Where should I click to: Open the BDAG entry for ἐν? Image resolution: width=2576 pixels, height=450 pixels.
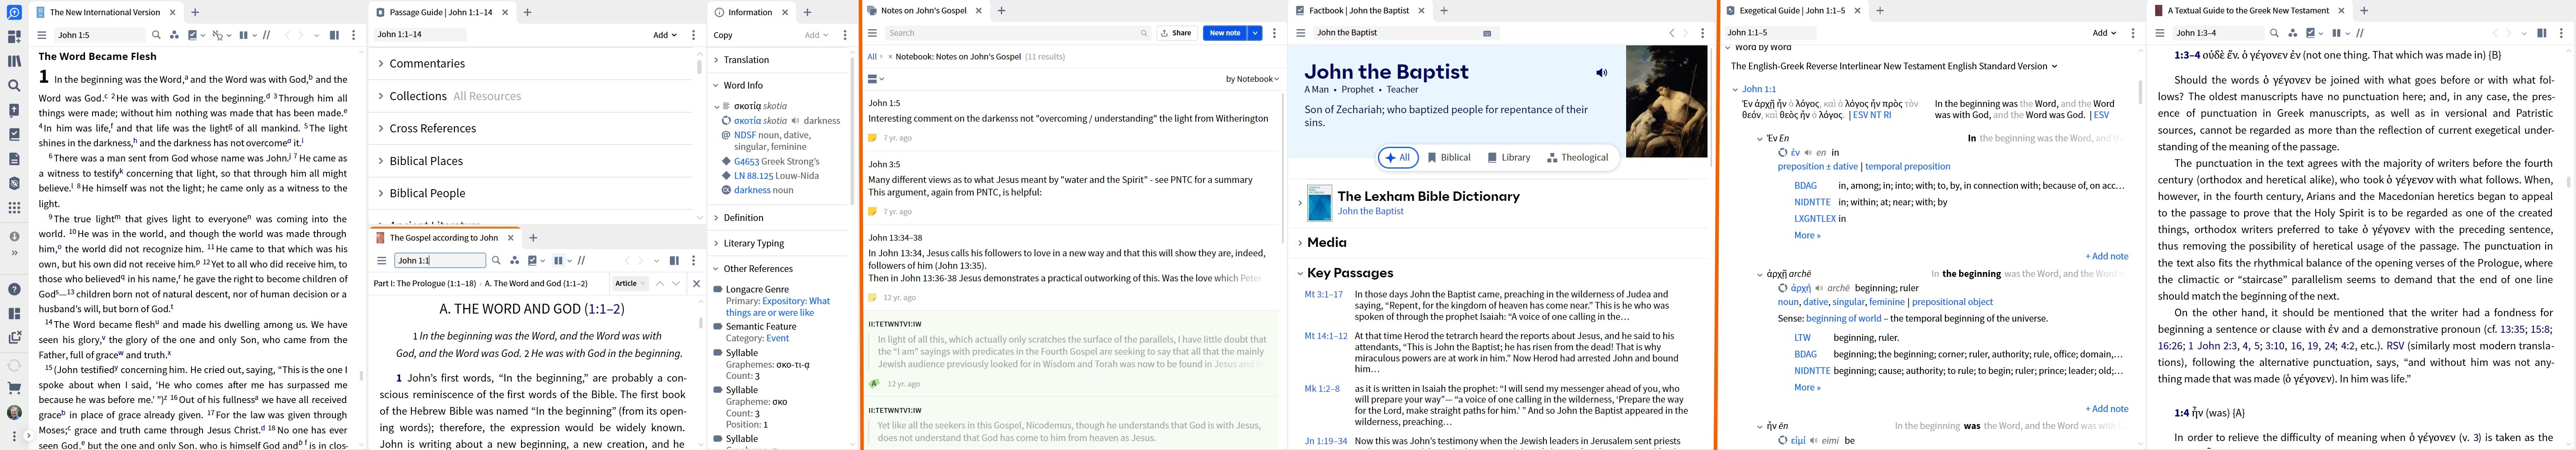[x=1805, y=186]
